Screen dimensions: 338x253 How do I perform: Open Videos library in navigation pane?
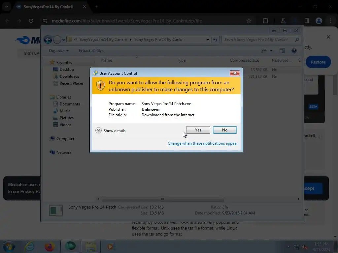tap(65, 125)
